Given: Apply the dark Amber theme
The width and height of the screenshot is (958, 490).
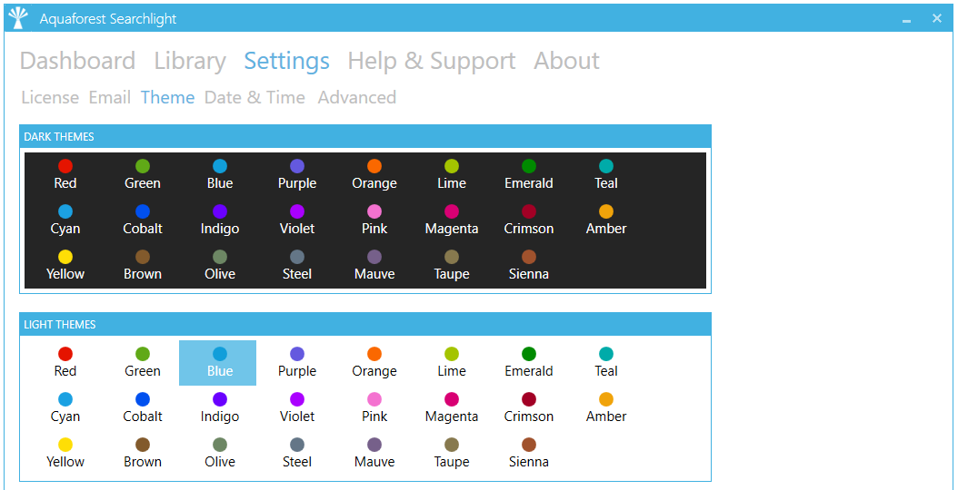Looking at the screenshot, I should (x=606, y=220).
